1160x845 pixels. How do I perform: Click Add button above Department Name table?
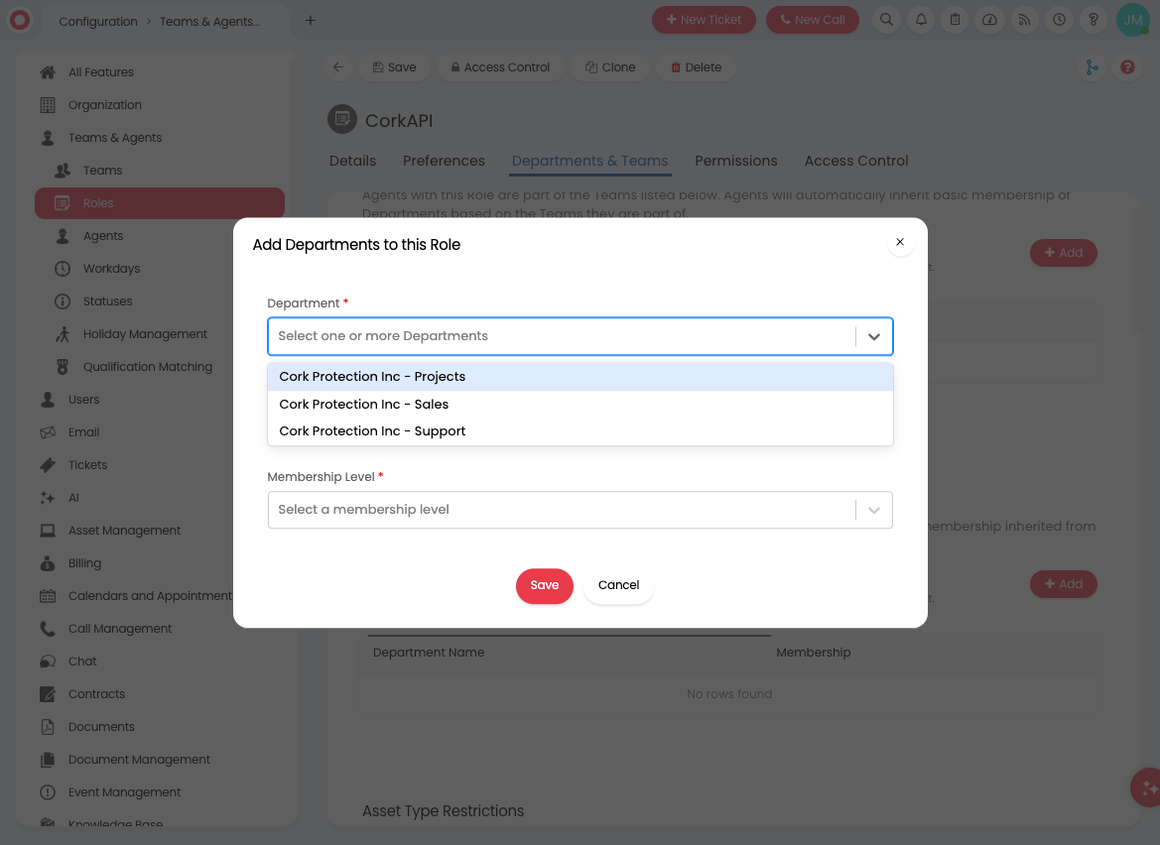coord(1063,584)
